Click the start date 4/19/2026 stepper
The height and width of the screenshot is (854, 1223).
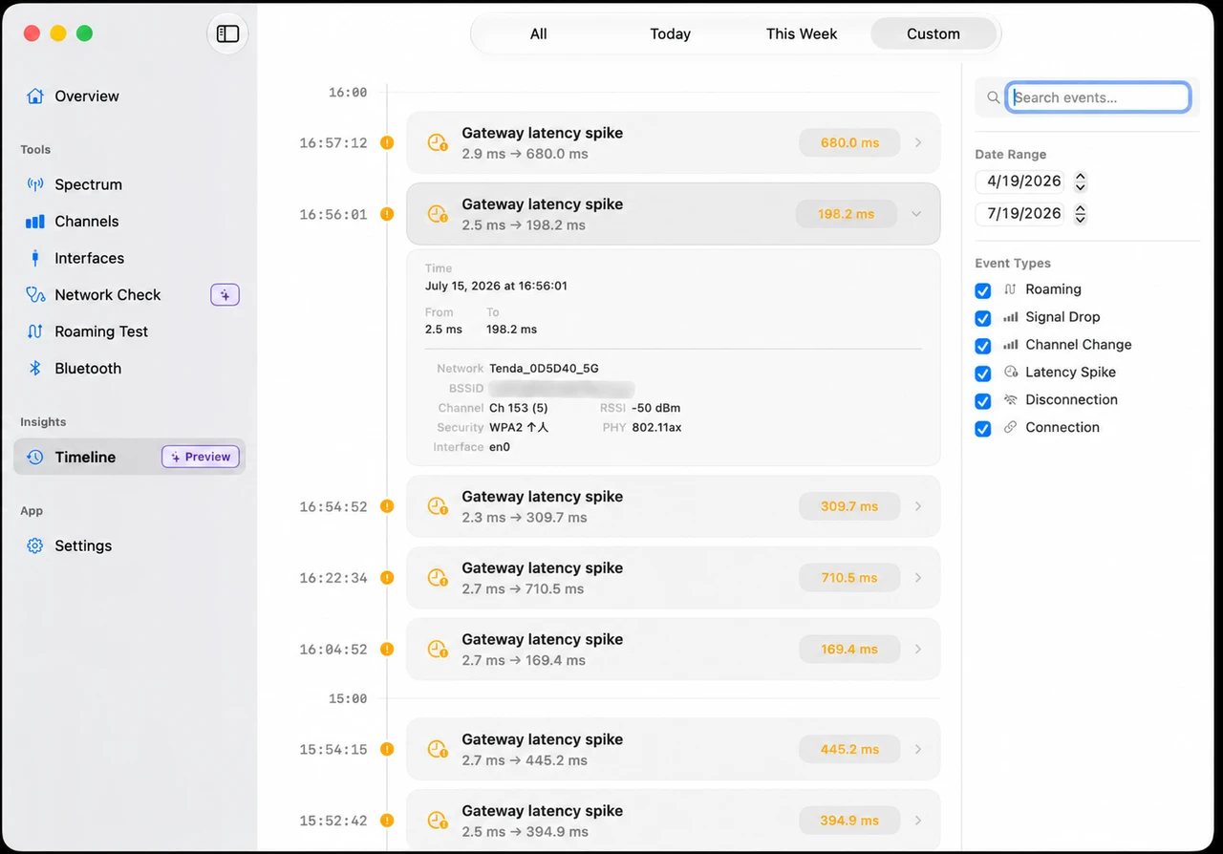pyautogui.click(x=1081, y=181)
